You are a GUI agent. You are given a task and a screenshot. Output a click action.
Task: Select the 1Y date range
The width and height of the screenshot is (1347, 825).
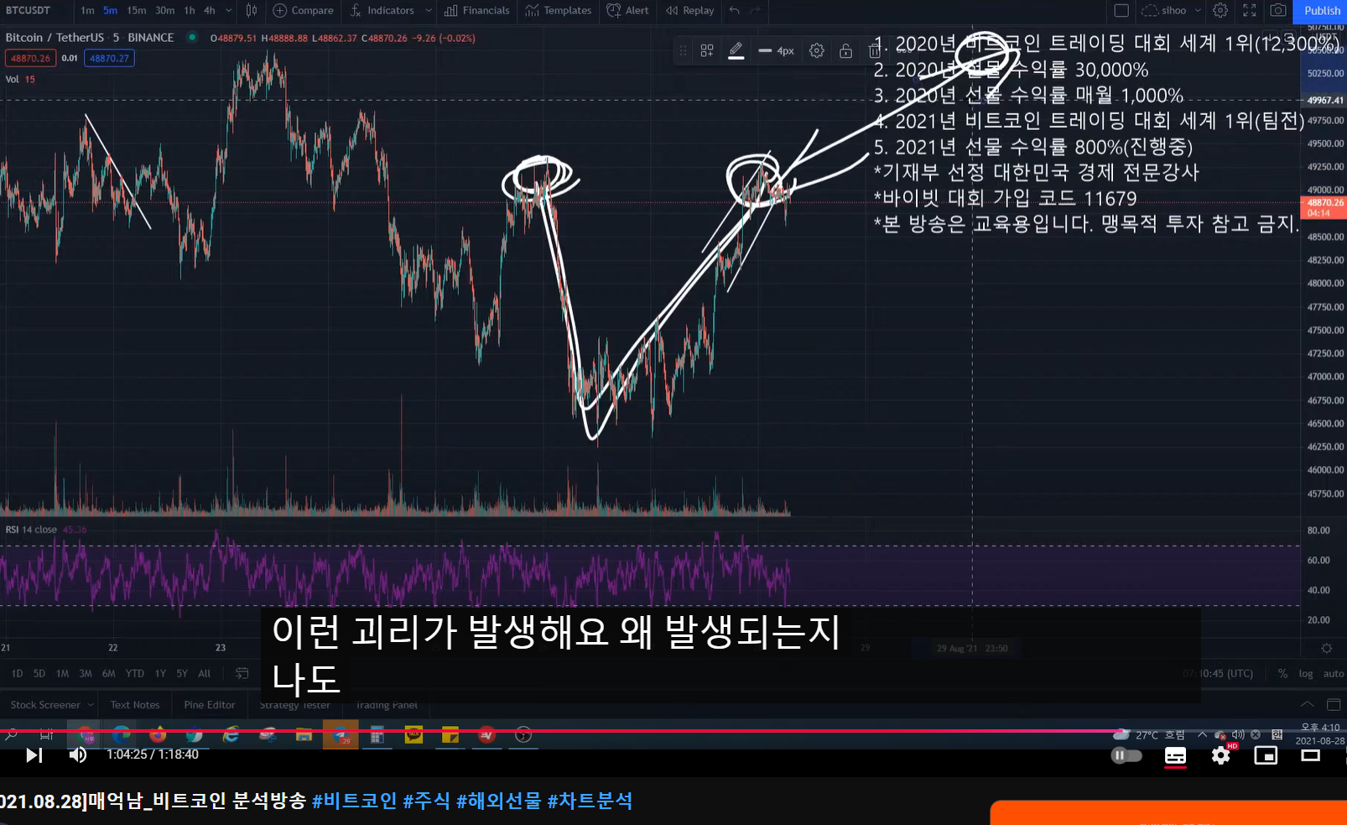coord(160,674)
